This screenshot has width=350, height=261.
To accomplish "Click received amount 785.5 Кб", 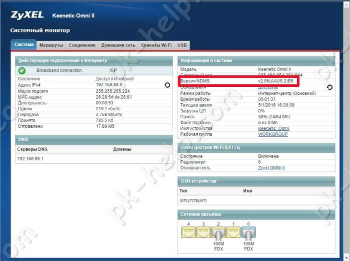I will (x=104, y=120).
